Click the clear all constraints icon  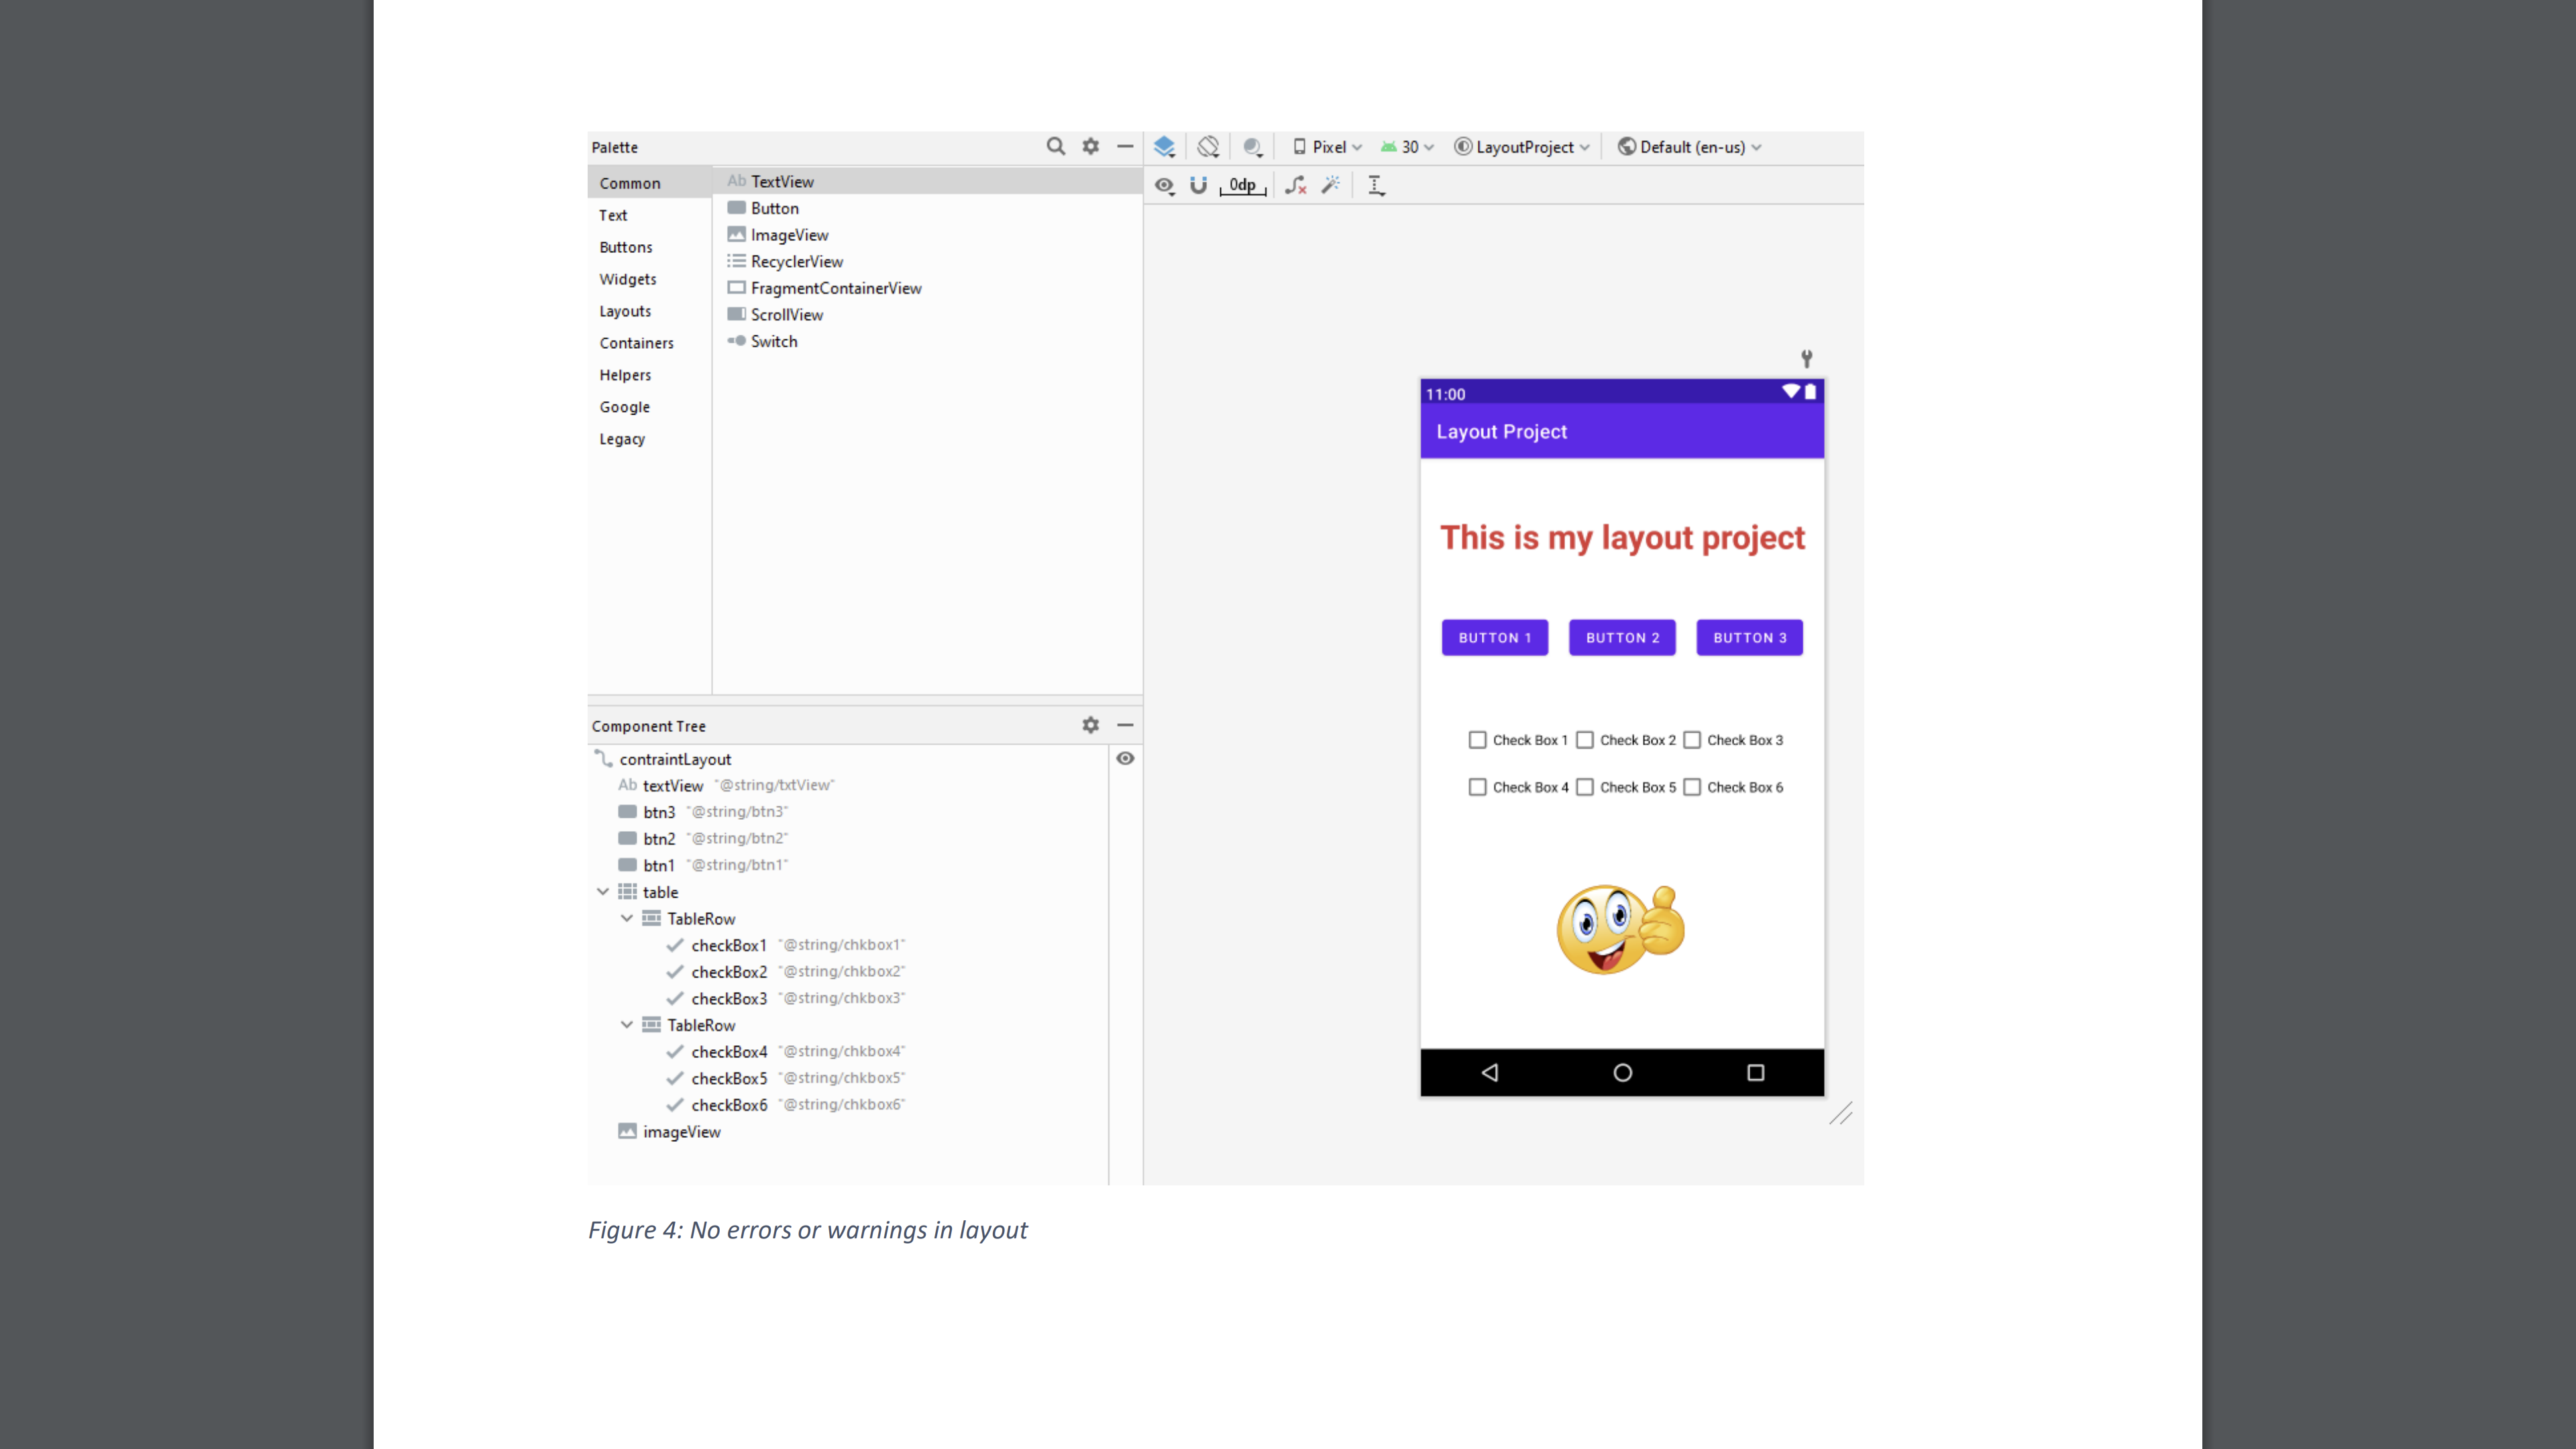pos(1295,185)
